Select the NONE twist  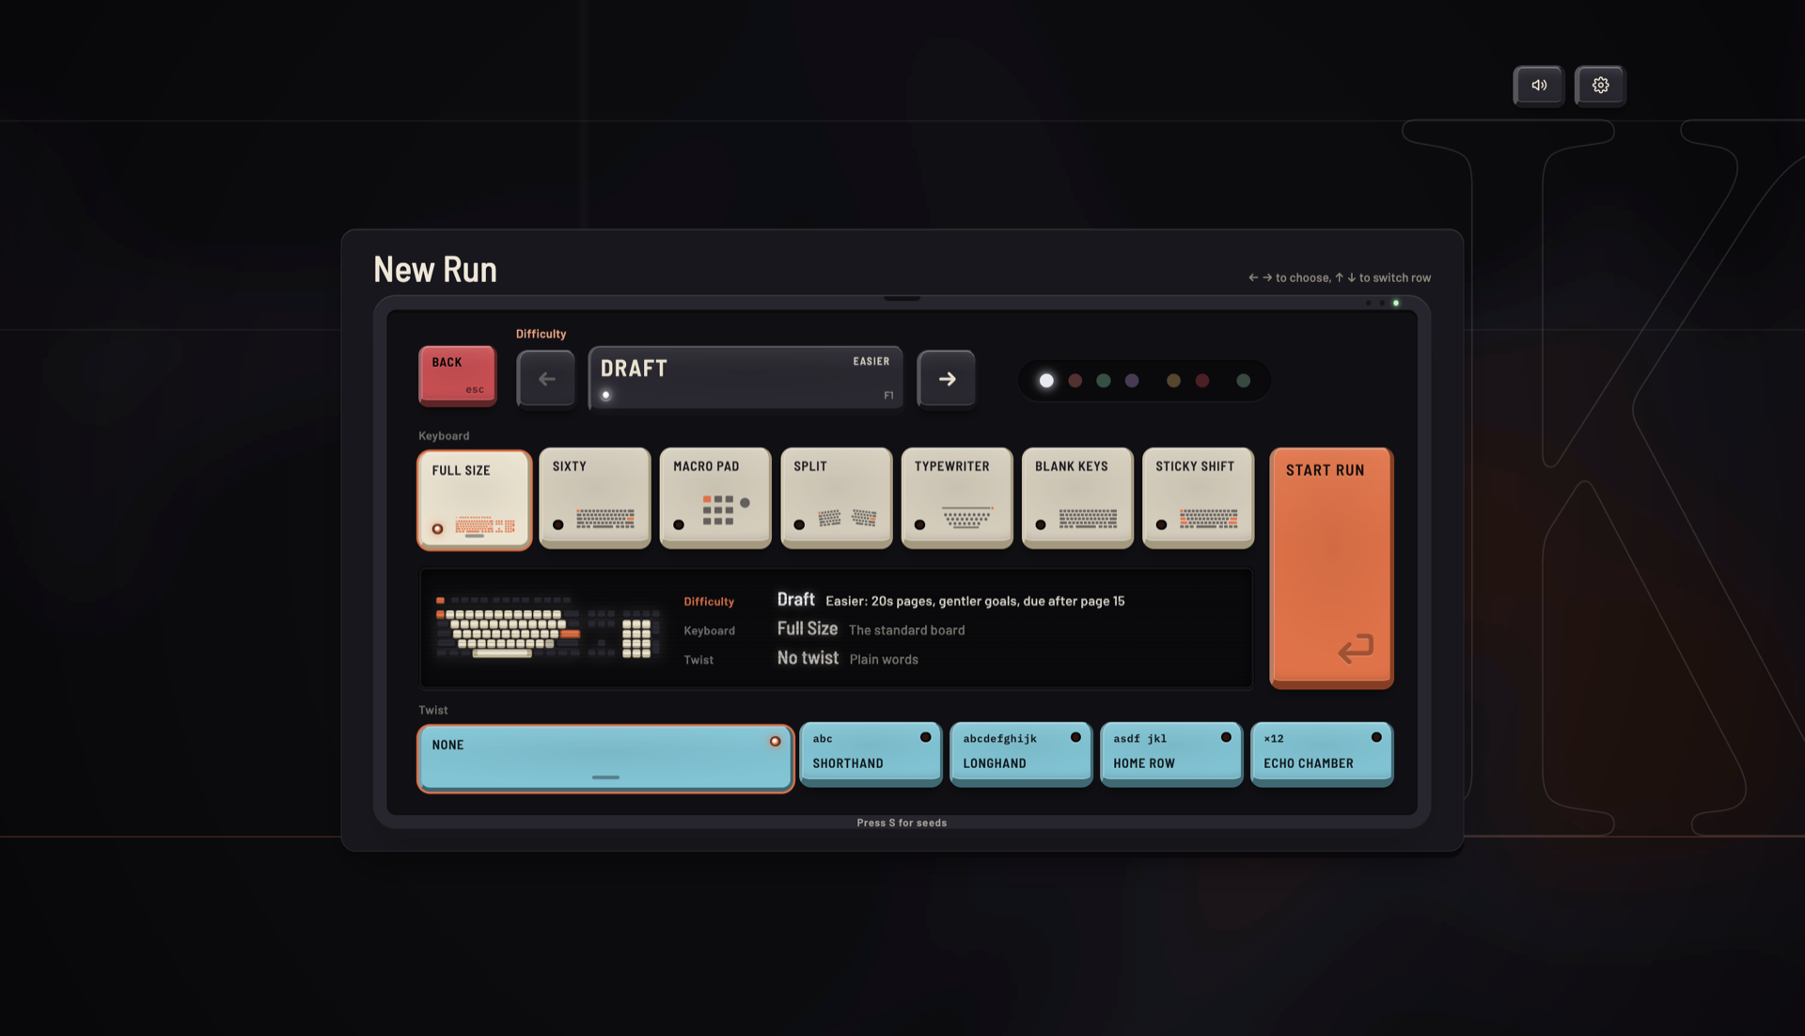point(606,758)
